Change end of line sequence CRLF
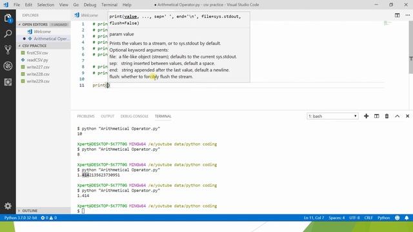413x232 pixels. coord(368,218)
